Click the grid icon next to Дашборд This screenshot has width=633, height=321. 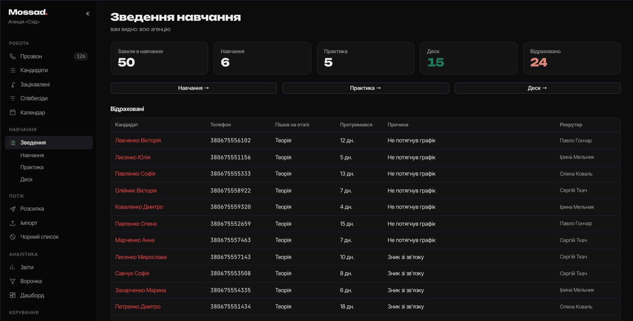pyautogui.click(x=13, y=295)
